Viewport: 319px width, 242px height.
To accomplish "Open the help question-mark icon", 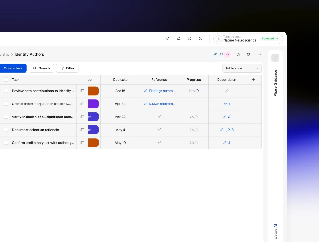I will tap(189, 39).
